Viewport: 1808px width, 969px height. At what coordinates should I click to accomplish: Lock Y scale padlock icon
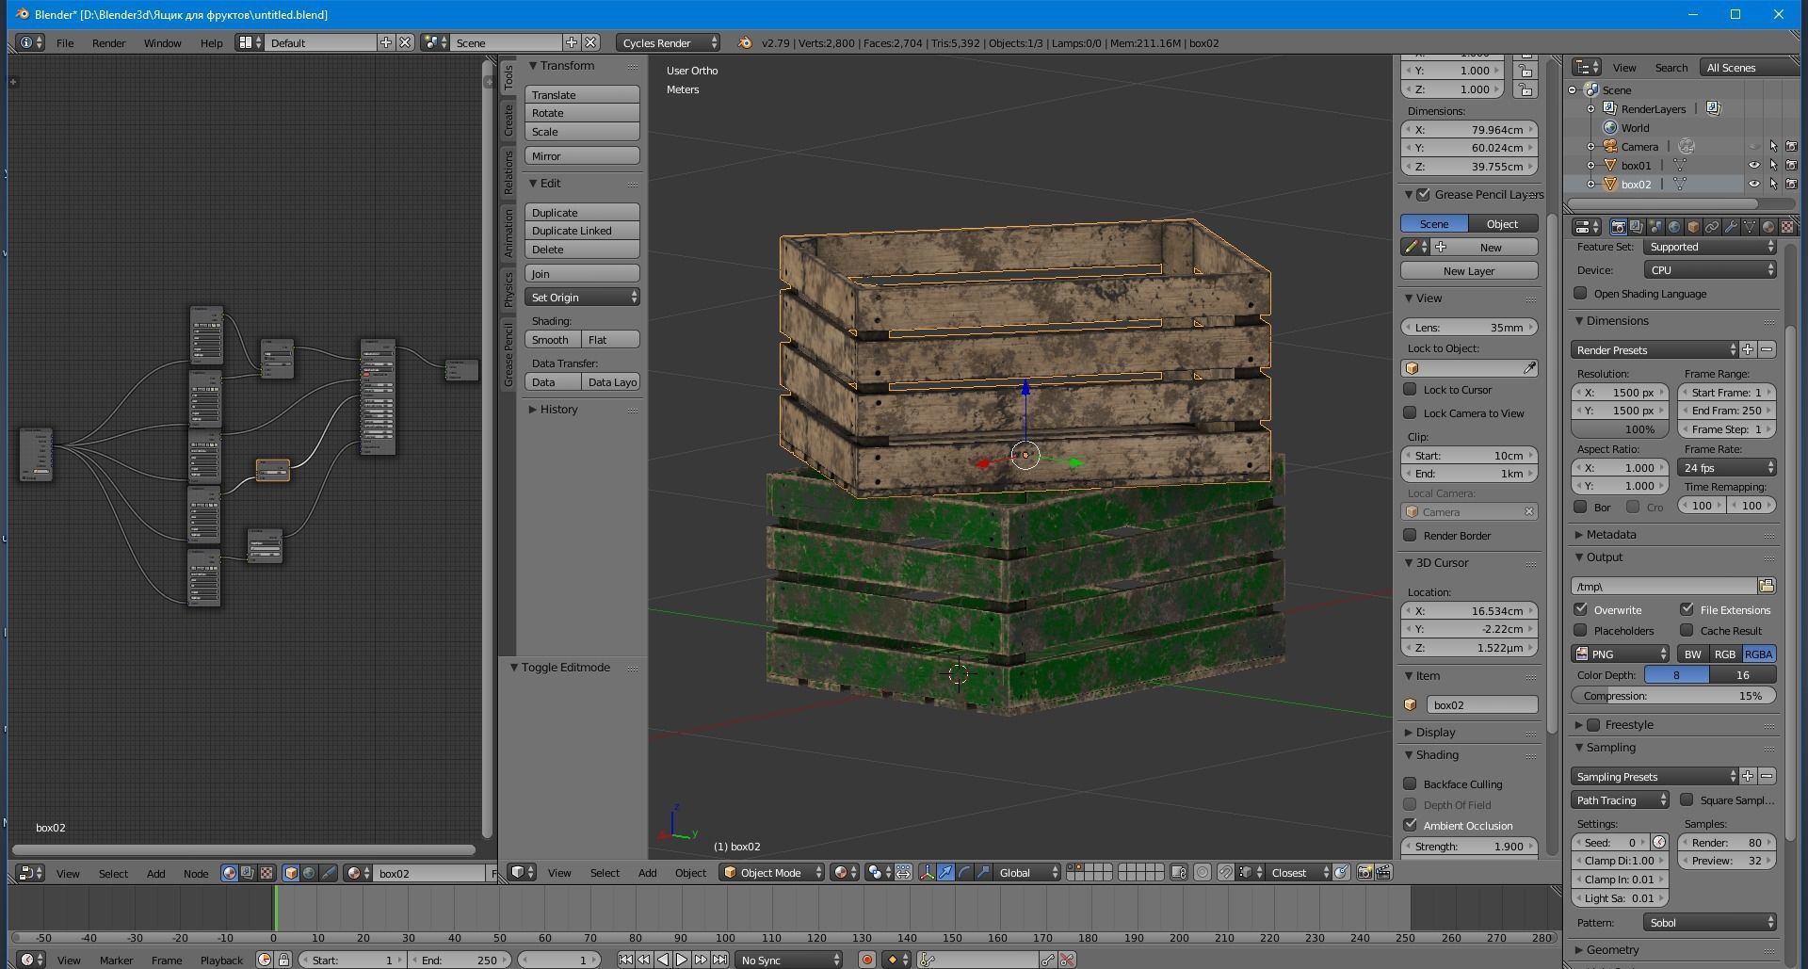[1525, 71]
